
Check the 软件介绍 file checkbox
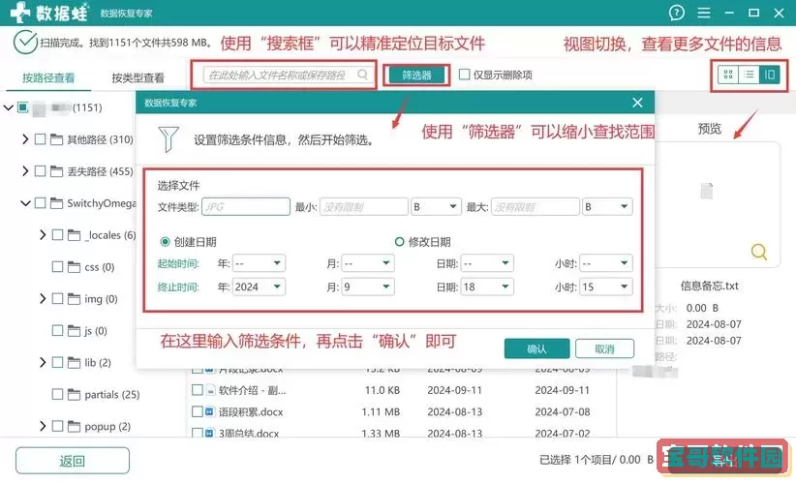point(198,390)
